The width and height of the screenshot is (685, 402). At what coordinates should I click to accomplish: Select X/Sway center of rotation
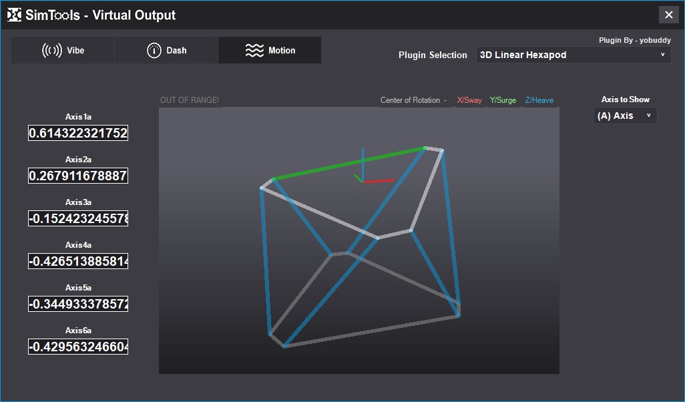(x=469, y=100)
